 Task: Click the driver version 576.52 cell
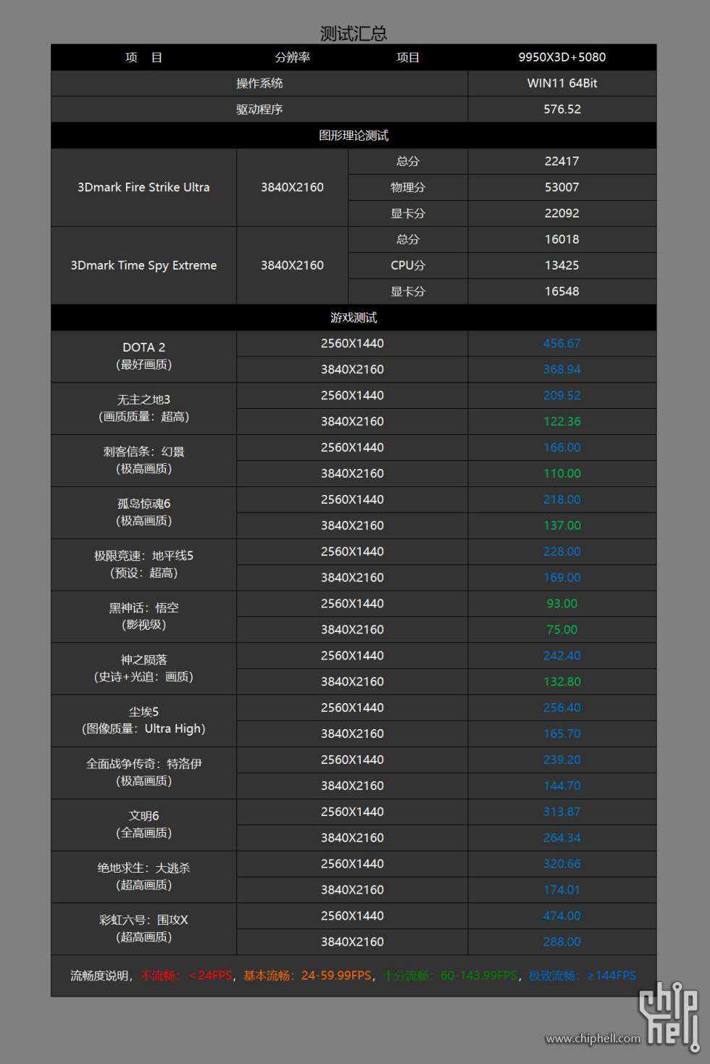[561, 109]
